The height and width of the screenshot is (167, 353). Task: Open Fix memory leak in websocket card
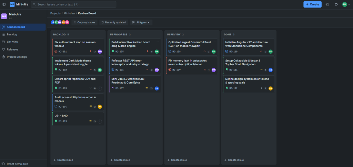pos(192,65)
